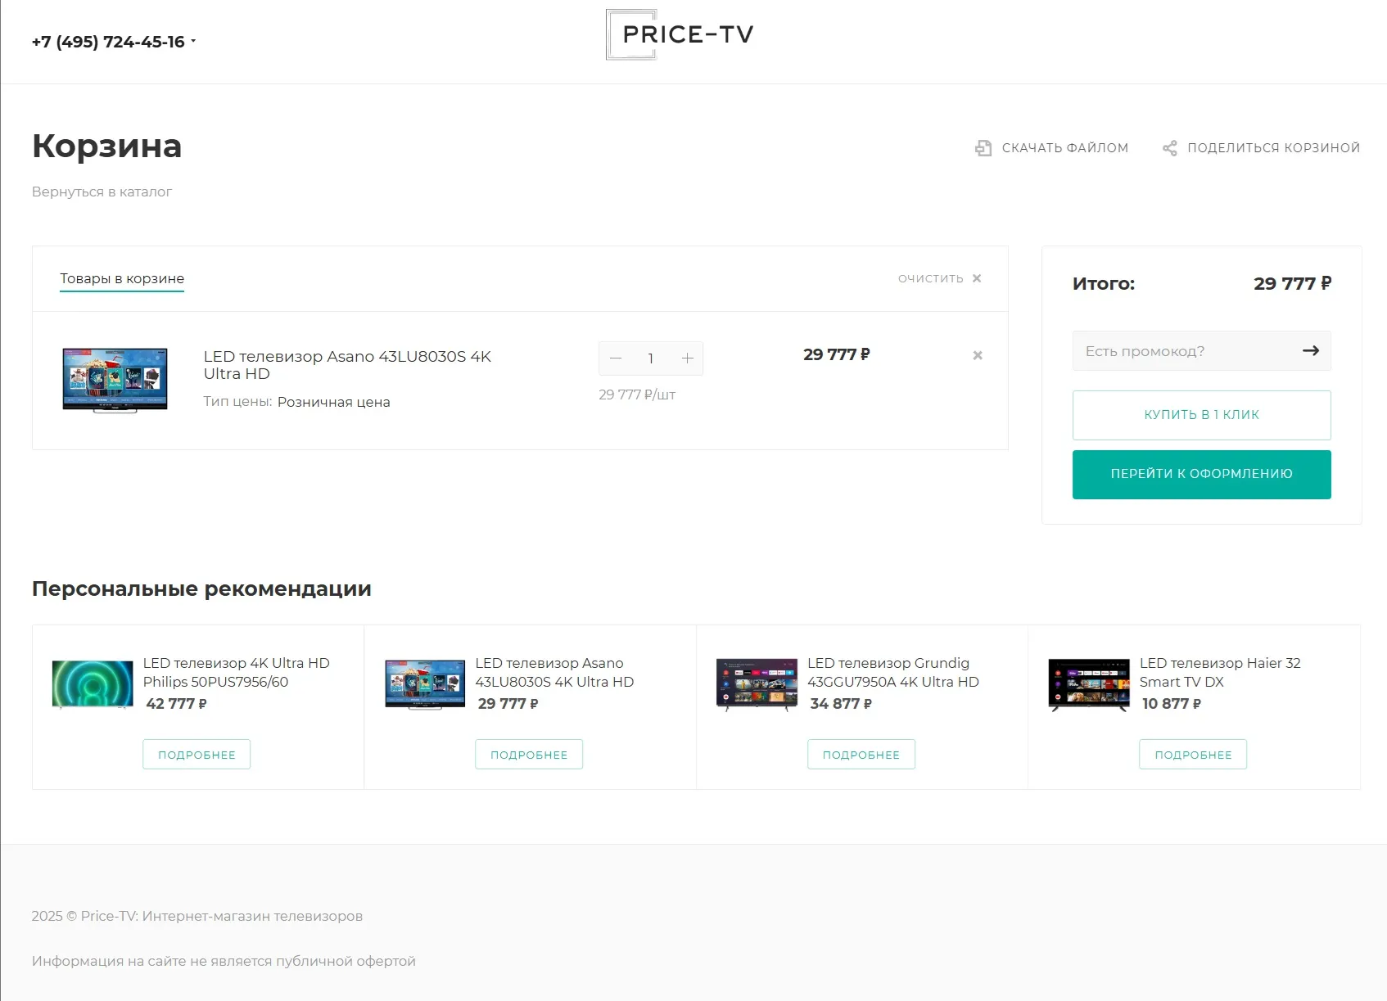Click Подробнее for Haier 32 Smart TV
Image resolution: width=1387 pixels, height=1001 pixels.
pyautogui.click(x=1192, y=755)
